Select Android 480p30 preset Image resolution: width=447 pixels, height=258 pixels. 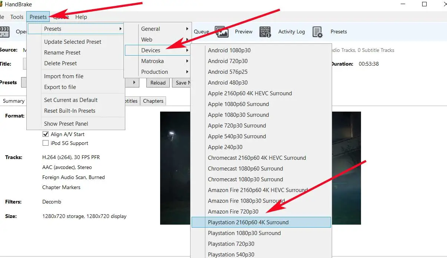(261, 83)
